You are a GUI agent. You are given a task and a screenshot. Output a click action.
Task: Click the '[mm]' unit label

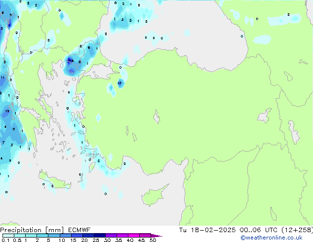[x=54, y=230]
